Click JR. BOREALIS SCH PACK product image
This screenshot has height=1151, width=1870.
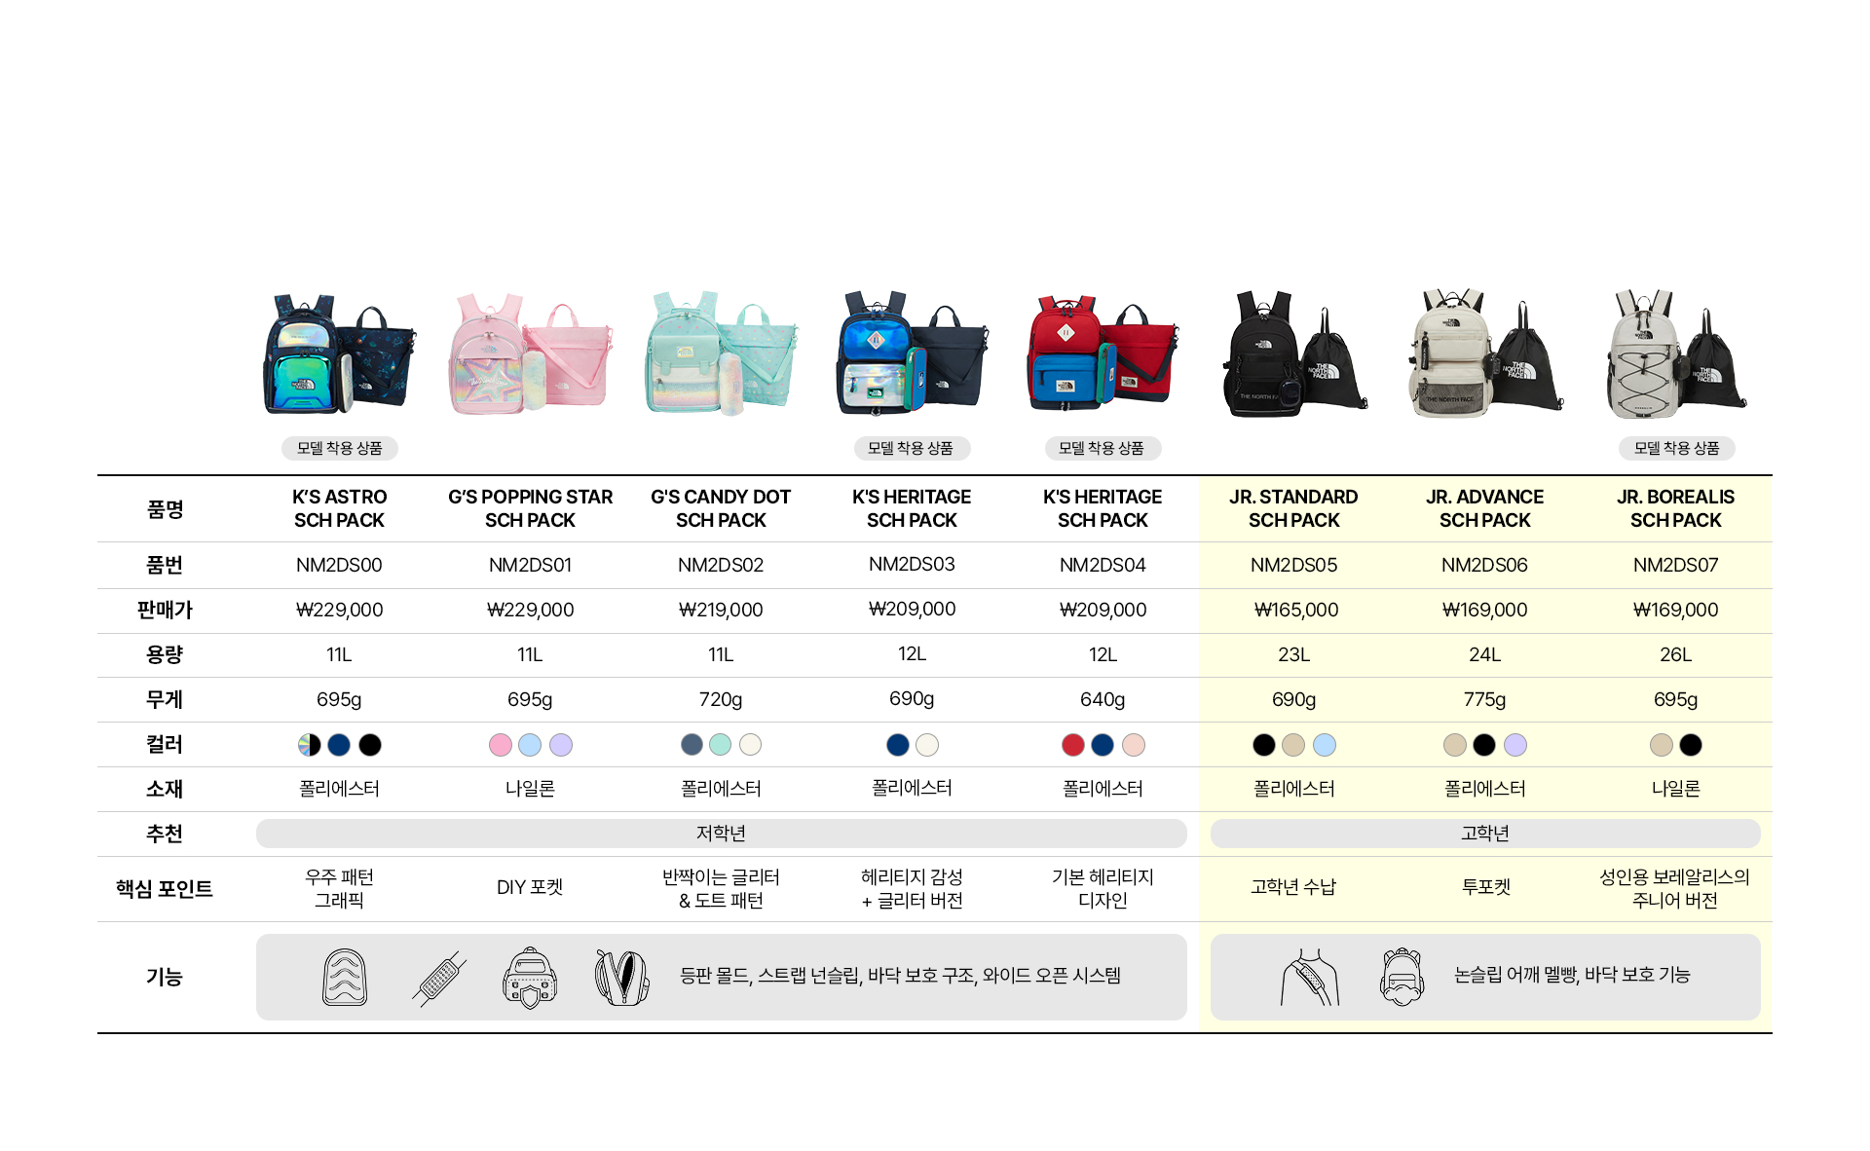click(1675, 355)
